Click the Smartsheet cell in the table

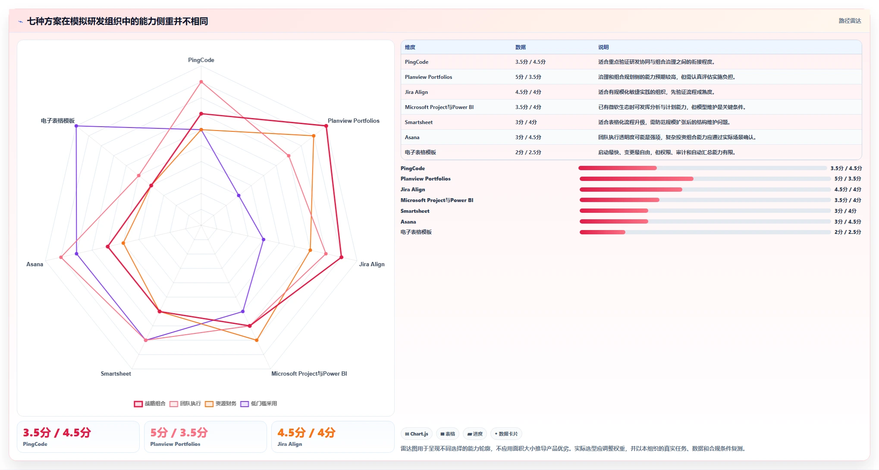418,122
